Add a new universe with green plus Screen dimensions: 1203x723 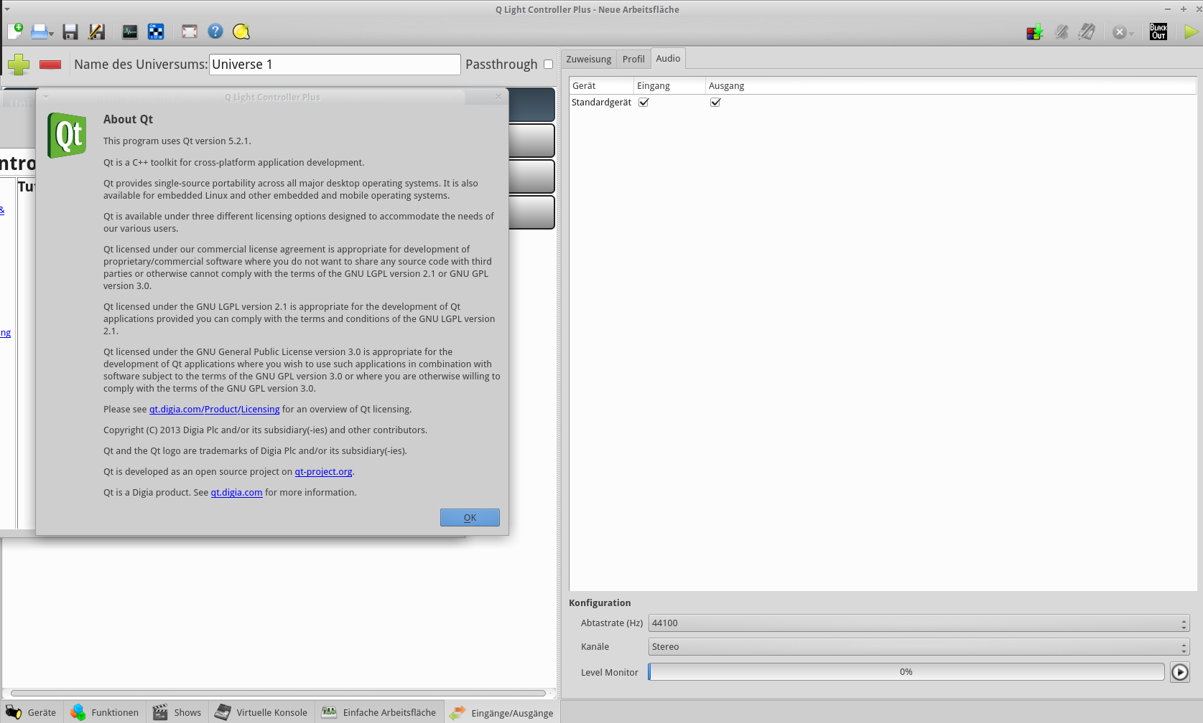coord(19,65)
